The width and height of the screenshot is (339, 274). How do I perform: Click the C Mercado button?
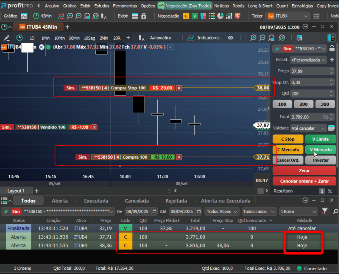coord(288,150)
